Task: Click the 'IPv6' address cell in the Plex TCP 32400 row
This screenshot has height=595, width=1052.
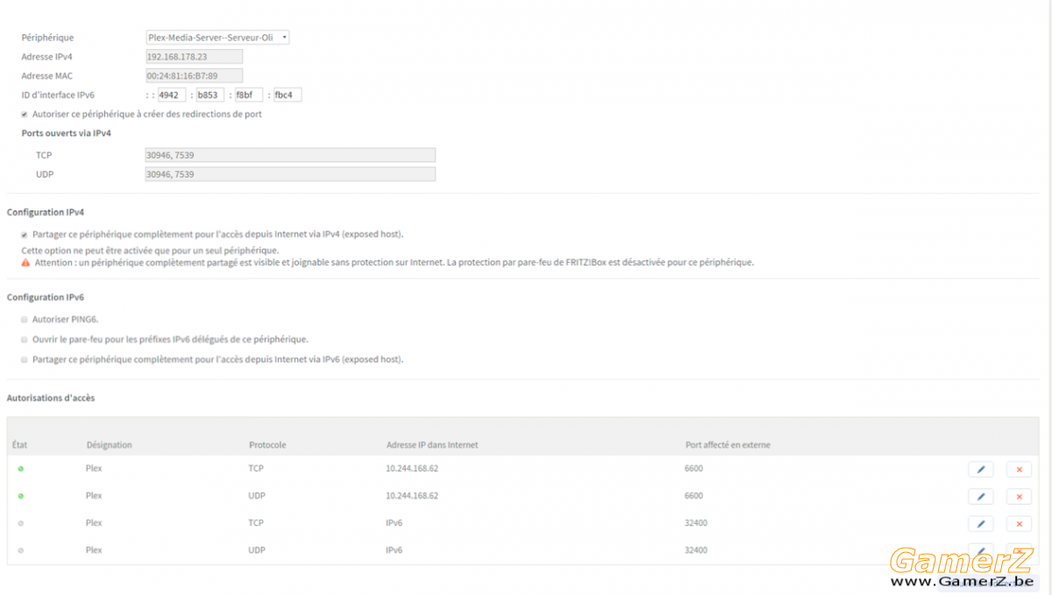Action: click(x=394, y=523)
